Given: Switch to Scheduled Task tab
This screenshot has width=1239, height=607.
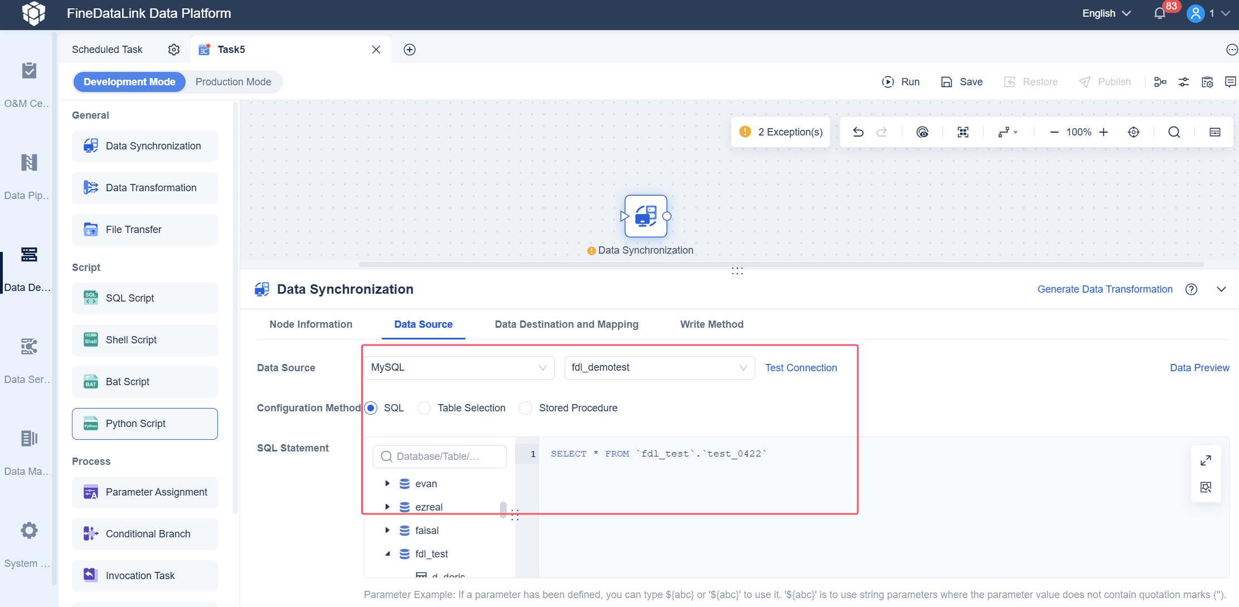Looking at the screenshot, I should tap(107, 50).
